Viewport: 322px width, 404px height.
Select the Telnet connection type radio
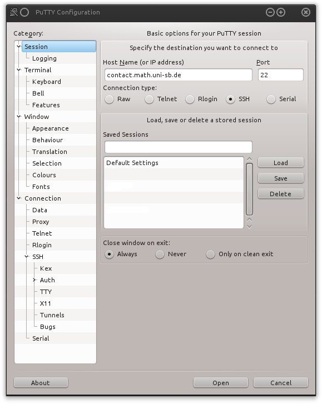tap(149, 99)
